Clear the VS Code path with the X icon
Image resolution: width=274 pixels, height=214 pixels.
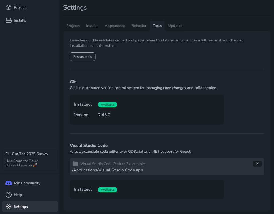pos(257,164)
